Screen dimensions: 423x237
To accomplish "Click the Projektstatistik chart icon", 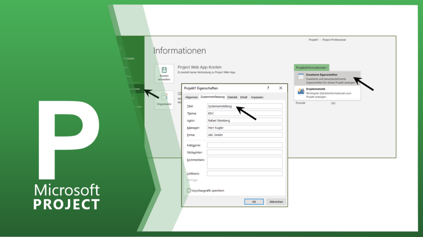I will point(301,91).
